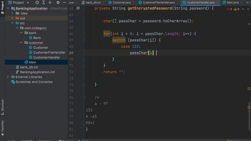Click on password.toCharArray() call

click(167, 21)
